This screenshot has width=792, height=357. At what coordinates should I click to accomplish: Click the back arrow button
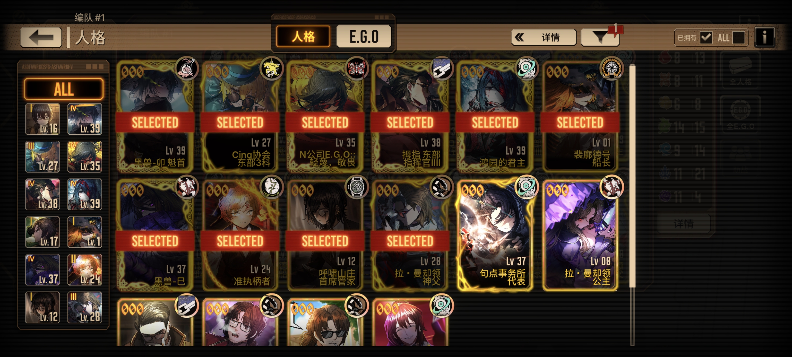pyautogui.click(x=41, y=37)
